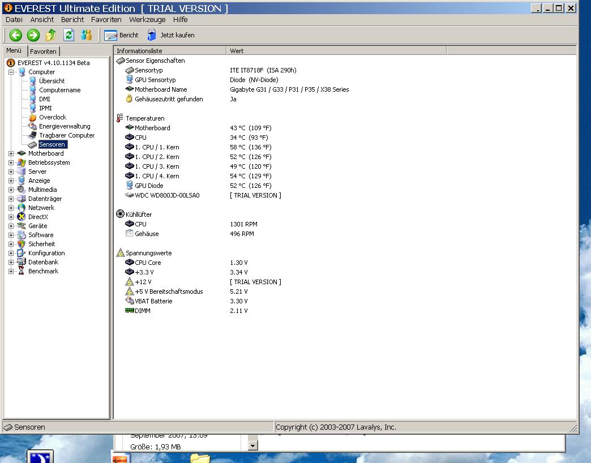This screenshot has height=463, width=591.
Task: Select the Sensoren tree item
Action: (53, 144)
